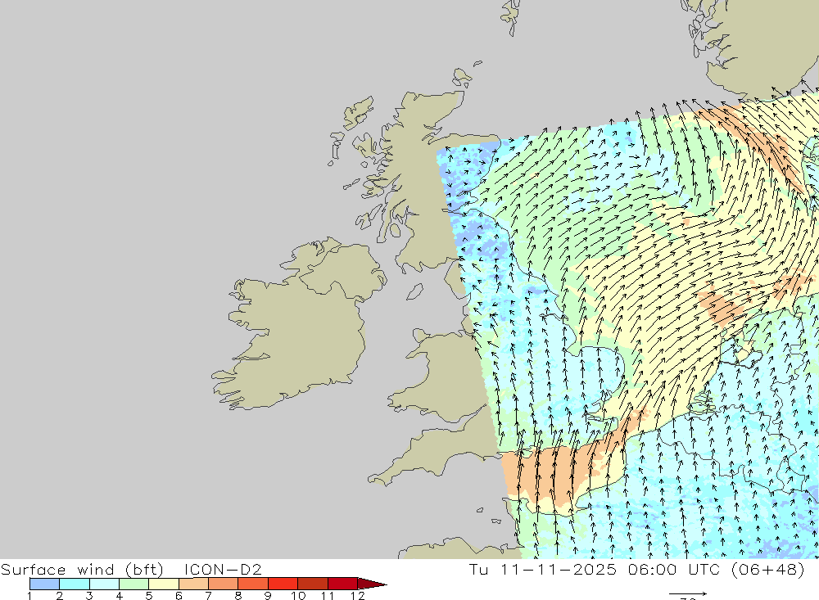Click the Beaufort 7 light orange legend swatch
819x600 pixels.
pyautogui.click(x=223, y=584)
